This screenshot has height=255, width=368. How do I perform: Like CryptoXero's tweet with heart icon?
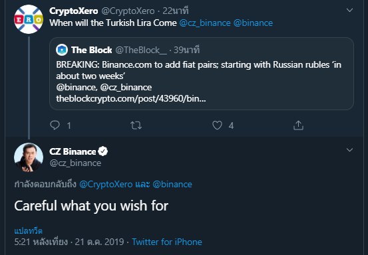click(217, 126)
